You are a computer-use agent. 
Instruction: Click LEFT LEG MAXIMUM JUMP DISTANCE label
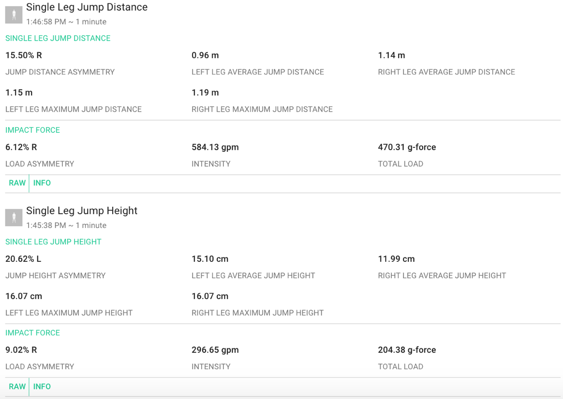(x=74, y=109)
